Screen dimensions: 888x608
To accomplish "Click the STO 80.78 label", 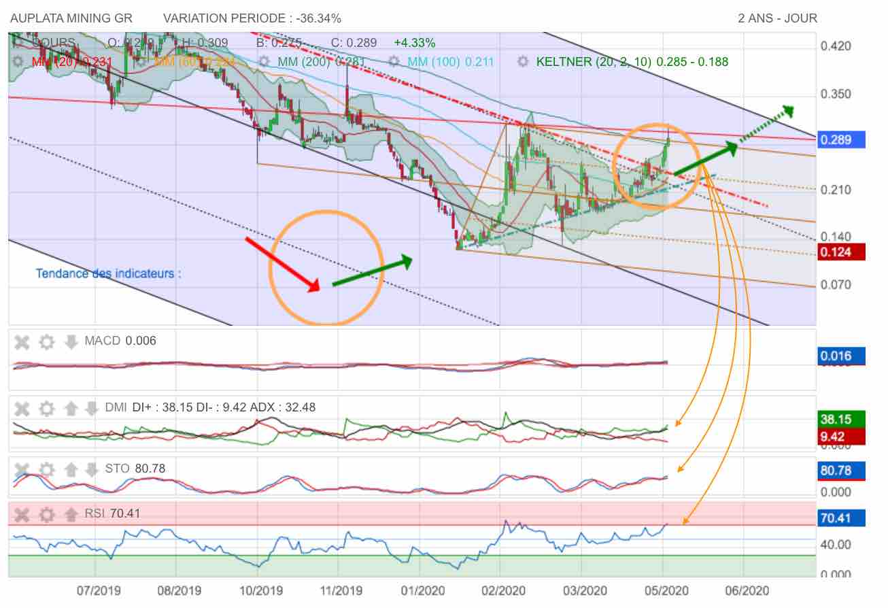I will [135, 469].
